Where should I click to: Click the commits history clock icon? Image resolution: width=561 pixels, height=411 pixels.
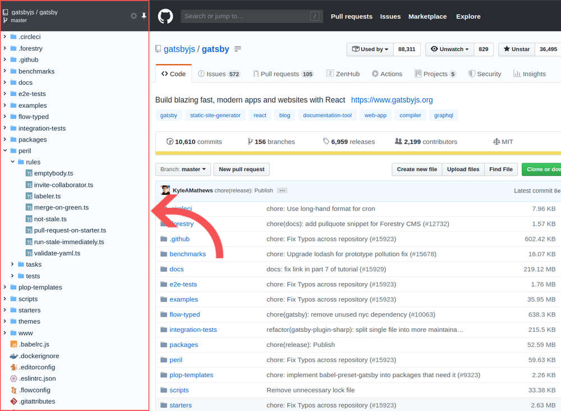(x=169, y=141)
